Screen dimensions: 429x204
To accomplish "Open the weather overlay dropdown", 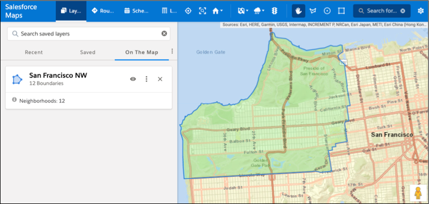I will (x=259, y=11).
